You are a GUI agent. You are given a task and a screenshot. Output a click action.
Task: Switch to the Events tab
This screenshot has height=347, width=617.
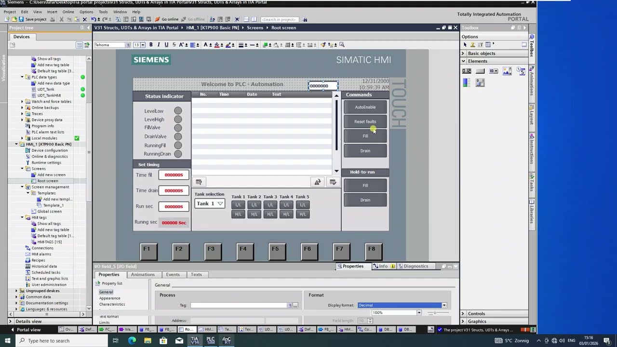(x=173, y=275)
